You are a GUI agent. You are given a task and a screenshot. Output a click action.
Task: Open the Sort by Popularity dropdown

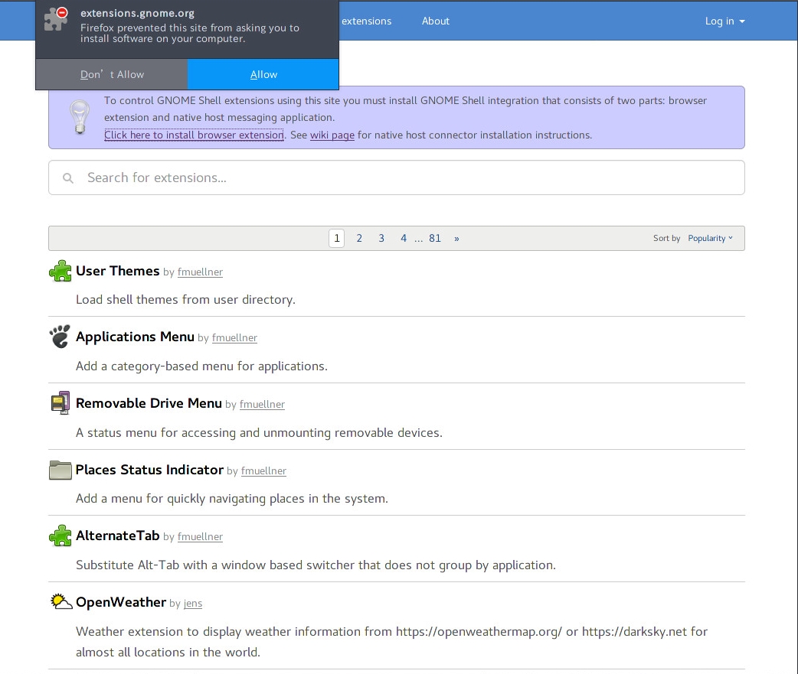[x=711, y=238]
